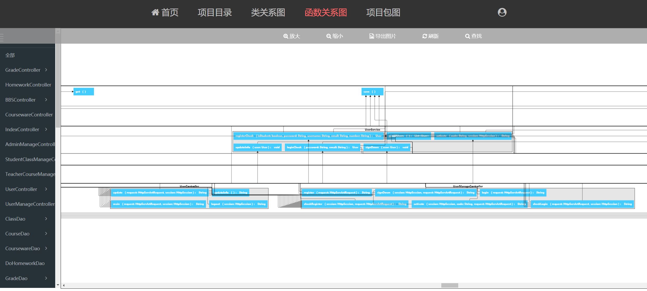Click the search magnifier icon

pyautogui.click(x=467, y=36)
